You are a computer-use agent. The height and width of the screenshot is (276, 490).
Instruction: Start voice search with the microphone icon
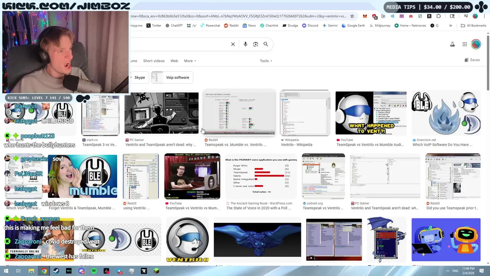point(245,44)
